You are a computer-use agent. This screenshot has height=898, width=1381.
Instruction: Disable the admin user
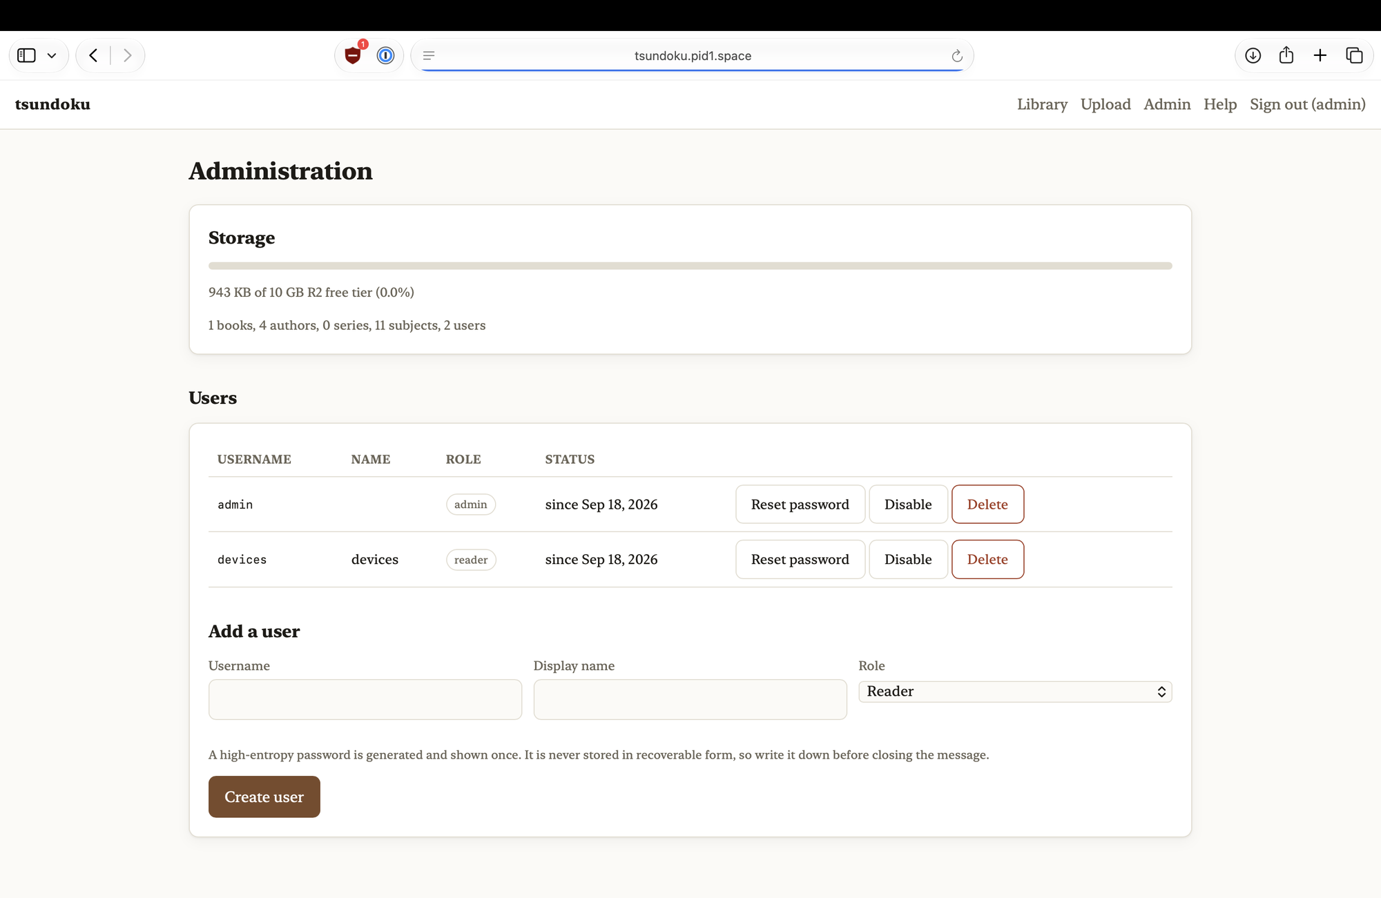click(908, 504)
